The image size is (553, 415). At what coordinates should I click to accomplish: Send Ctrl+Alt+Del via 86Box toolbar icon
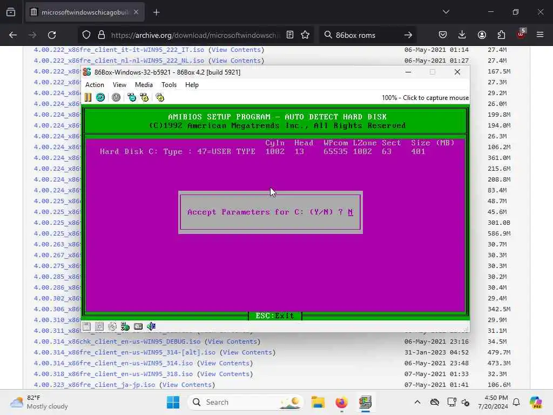point(132,97)
